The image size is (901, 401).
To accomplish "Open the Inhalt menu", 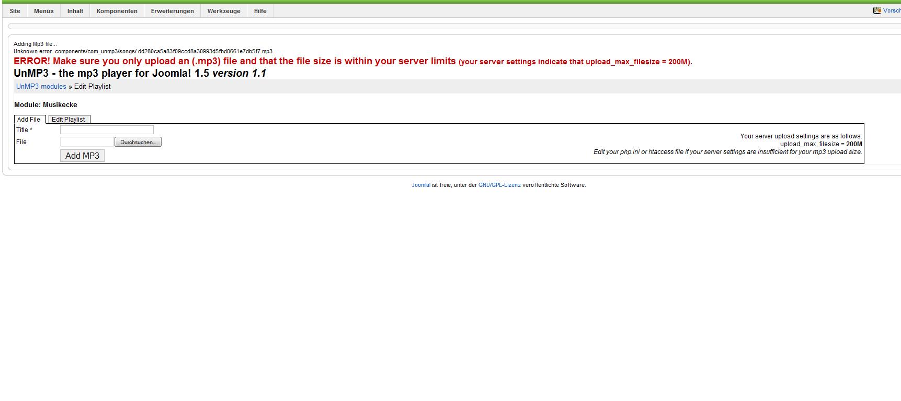I will 75,11.
